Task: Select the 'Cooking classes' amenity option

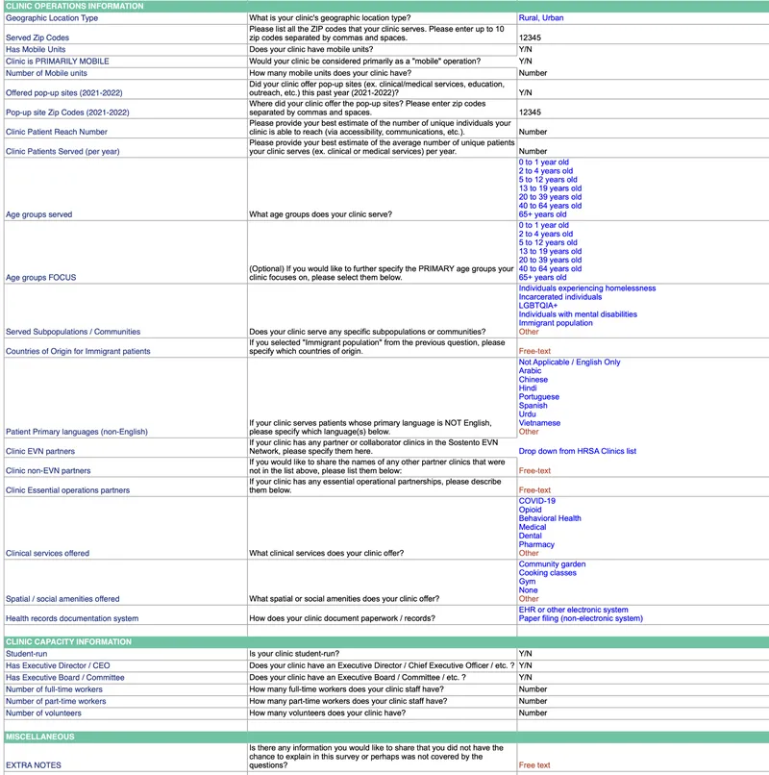Action: tap(548, 573)
